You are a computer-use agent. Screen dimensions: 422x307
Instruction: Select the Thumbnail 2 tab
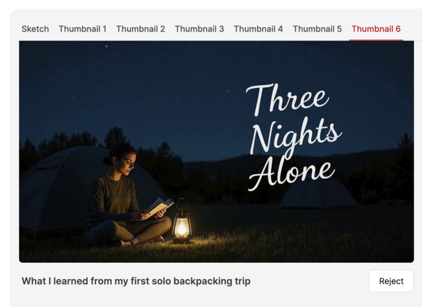pyautogui.click(x=140, y=29)
